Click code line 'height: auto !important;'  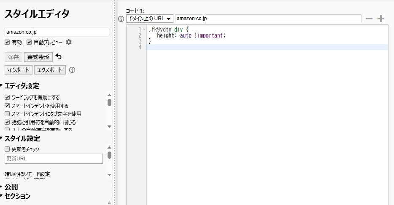pyautogui.click(x=191, y=36)
